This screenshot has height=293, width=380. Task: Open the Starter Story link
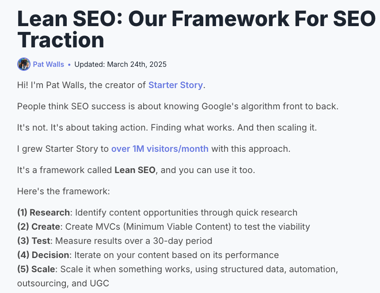(175, 85)
